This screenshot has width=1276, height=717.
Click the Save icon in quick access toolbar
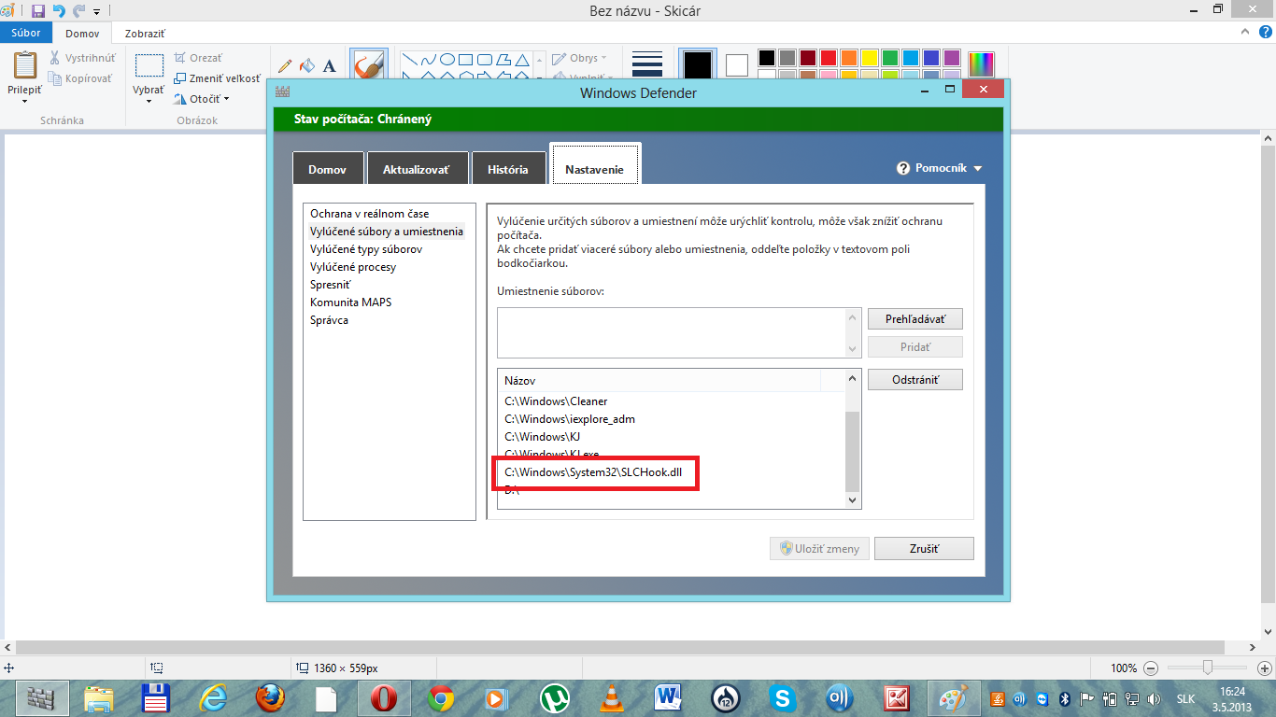[38, 11]
